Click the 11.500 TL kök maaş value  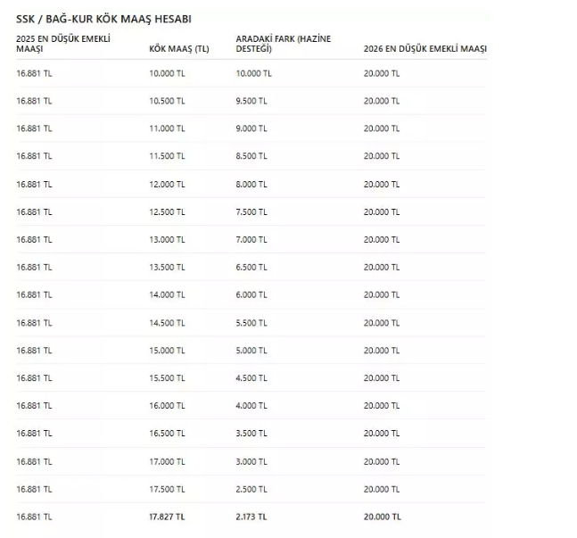(167, 156)
